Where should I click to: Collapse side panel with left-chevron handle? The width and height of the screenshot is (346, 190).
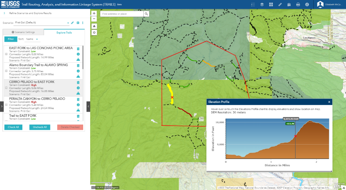(x=88, y=106)
